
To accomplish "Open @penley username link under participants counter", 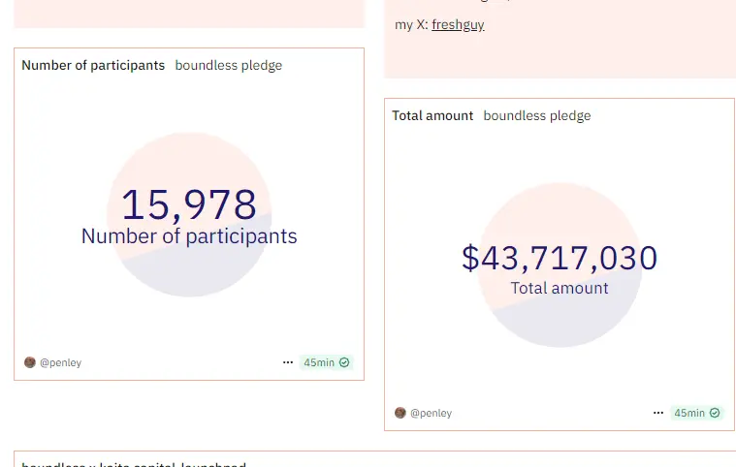I will [60, 363].
